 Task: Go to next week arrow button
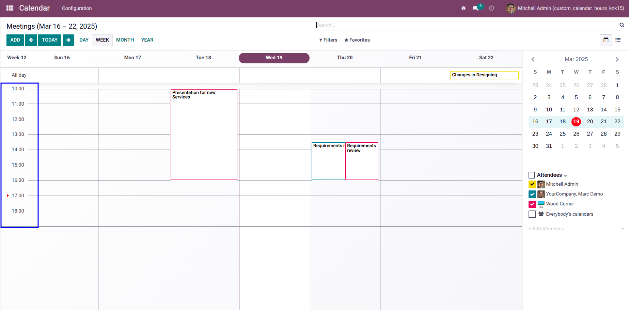(68, 40)
